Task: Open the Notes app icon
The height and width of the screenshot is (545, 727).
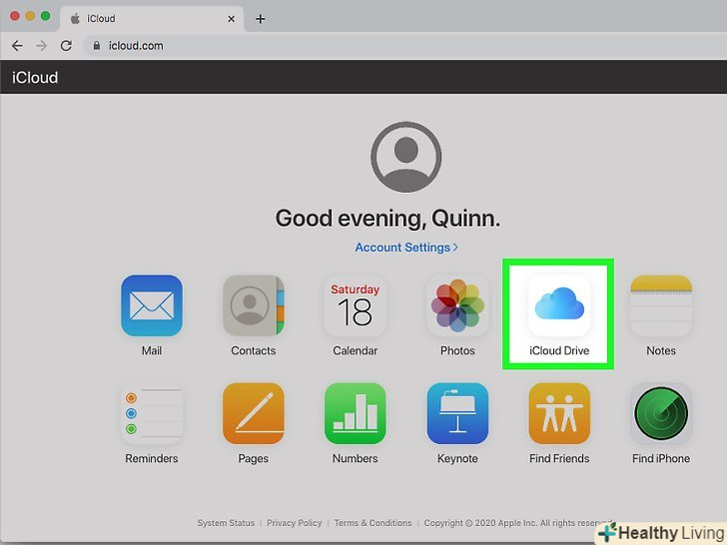Action: (x=661, y=305)
